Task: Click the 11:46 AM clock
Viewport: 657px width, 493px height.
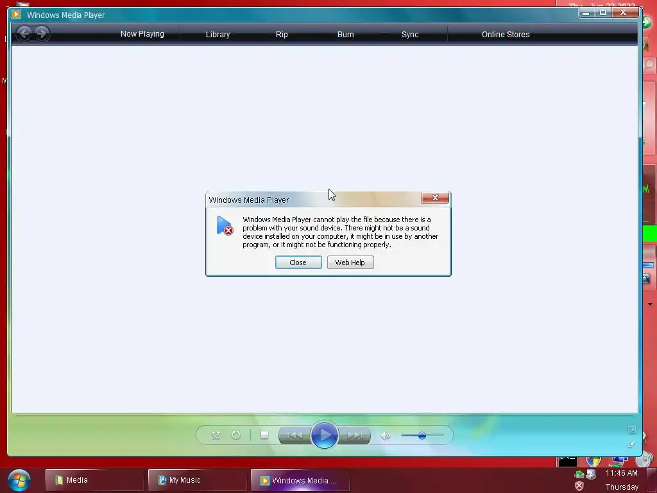Action: [x=621, y=473]
